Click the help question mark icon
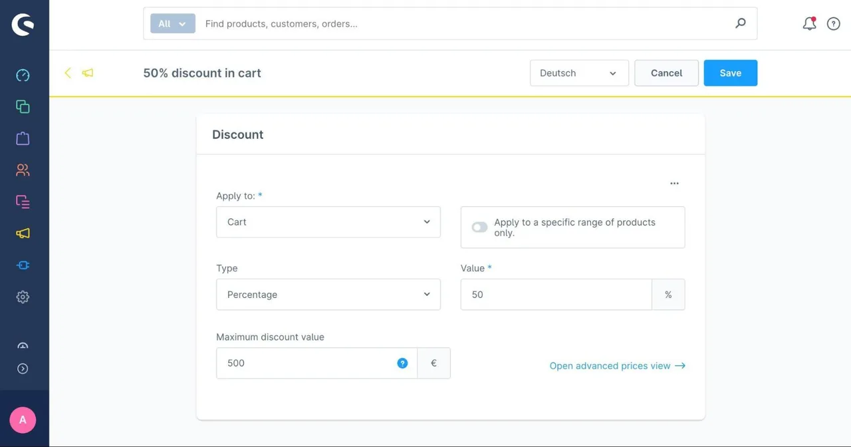 pos(834,24)
